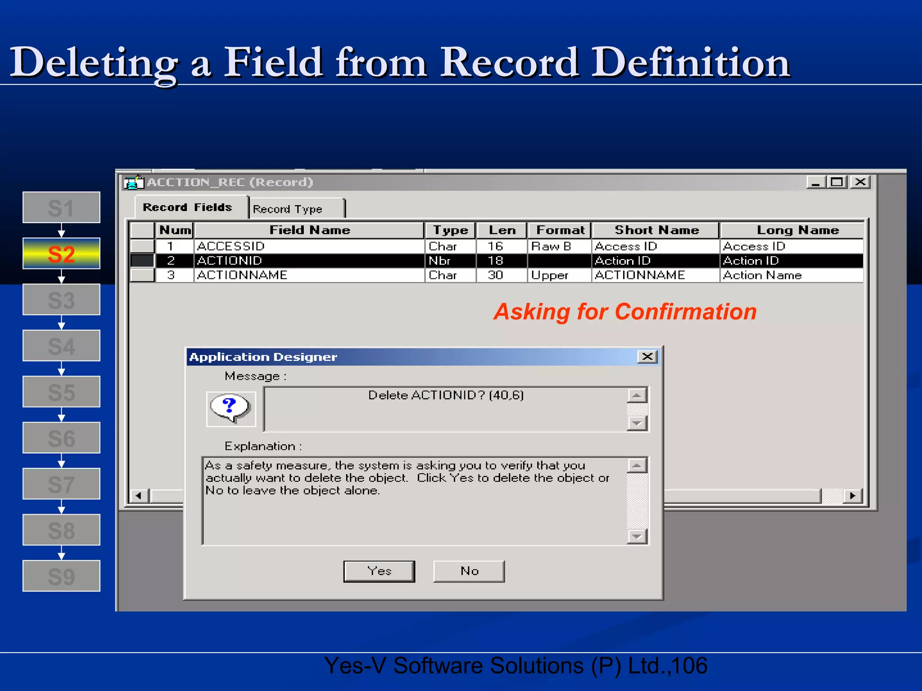Click the S5 step box
Viewport: 922px width, 691px height.
click(x=62, y=392)
